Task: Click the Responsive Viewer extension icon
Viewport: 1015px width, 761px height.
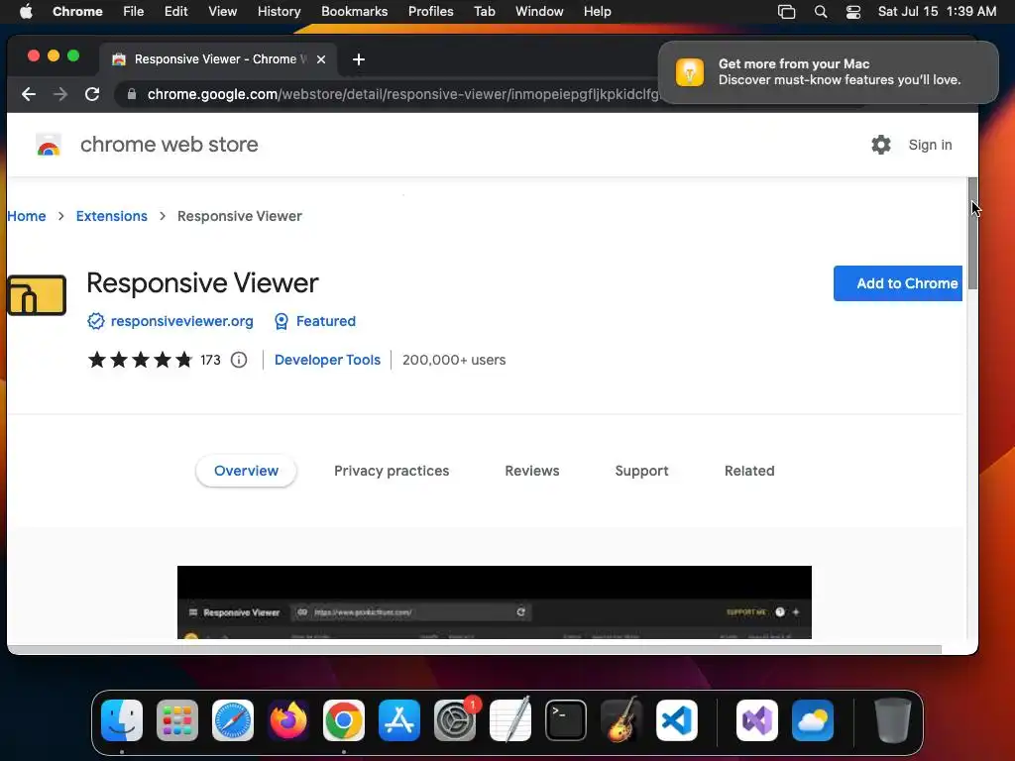Action: [x=37, y=295]
